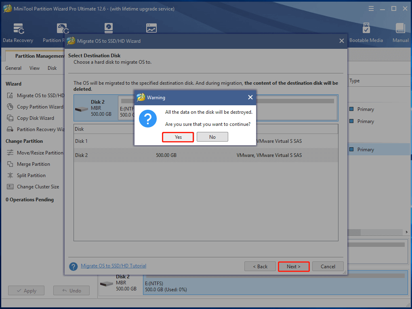Open Bootable Media builder
The width and height of the screenshot is (412, 309).
point(366,33)
